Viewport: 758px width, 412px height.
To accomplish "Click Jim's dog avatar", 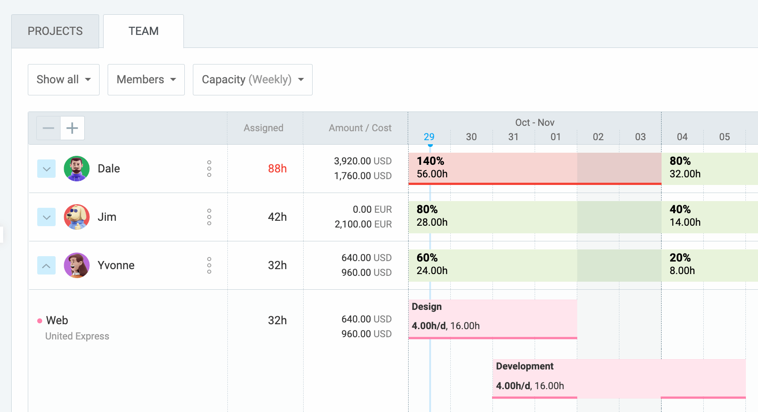I will click(77, 217).
